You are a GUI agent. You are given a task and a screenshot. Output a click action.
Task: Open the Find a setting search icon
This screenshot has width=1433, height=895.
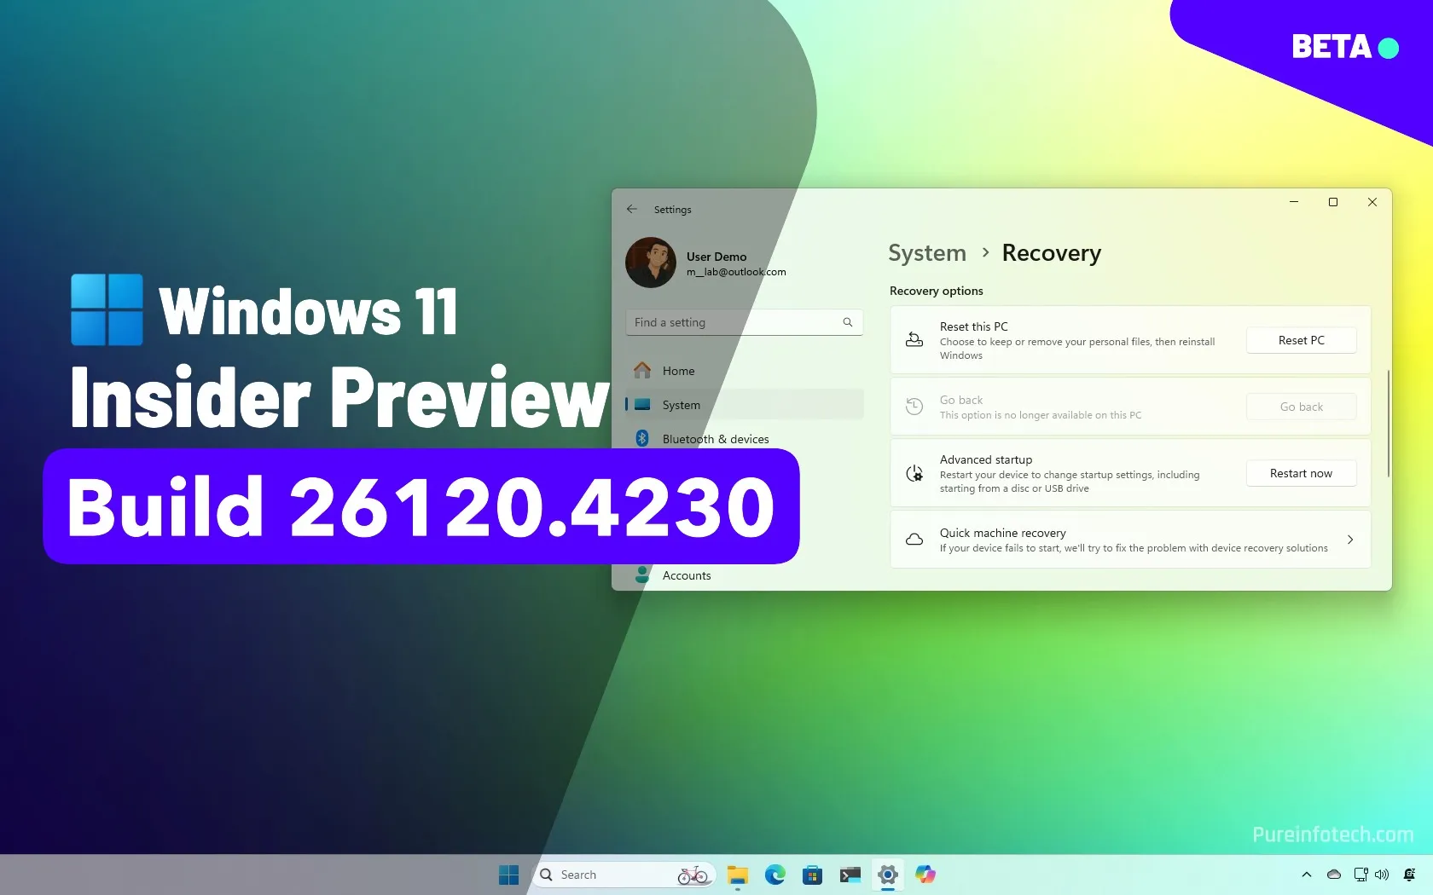tap(847, 322)
